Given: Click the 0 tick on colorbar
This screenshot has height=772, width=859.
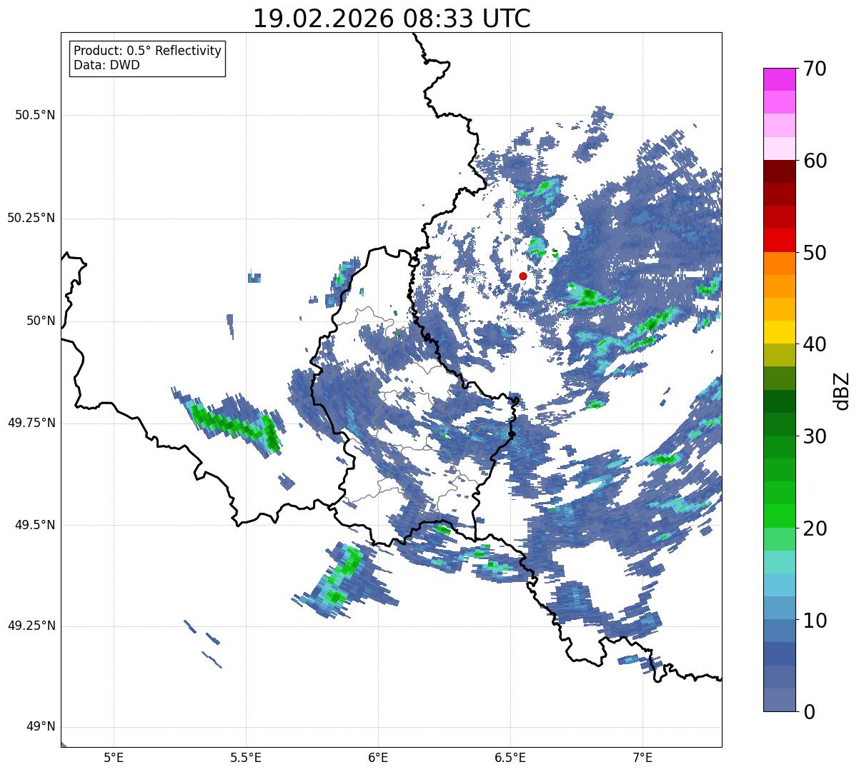Looking at the screenshot, I should click(x=809, y=711).
